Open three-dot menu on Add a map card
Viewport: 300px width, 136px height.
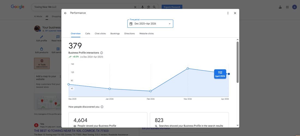pos(60,76)
